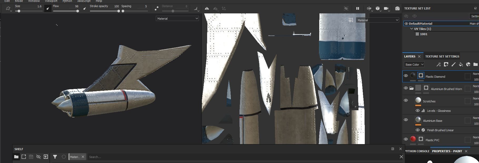Switch to Texture Set Settings tab
This screenshot has width=479, height=163.
tap(442, 56)
